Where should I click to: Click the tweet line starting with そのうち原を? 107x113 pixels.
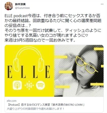point(53,30)
